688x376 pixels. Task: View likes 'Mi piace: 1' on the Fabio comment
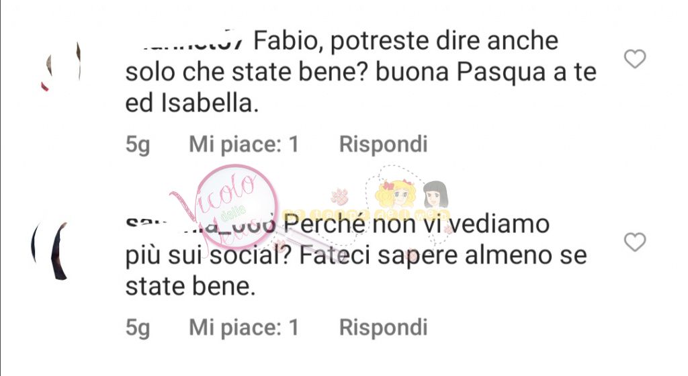[244, 144]
